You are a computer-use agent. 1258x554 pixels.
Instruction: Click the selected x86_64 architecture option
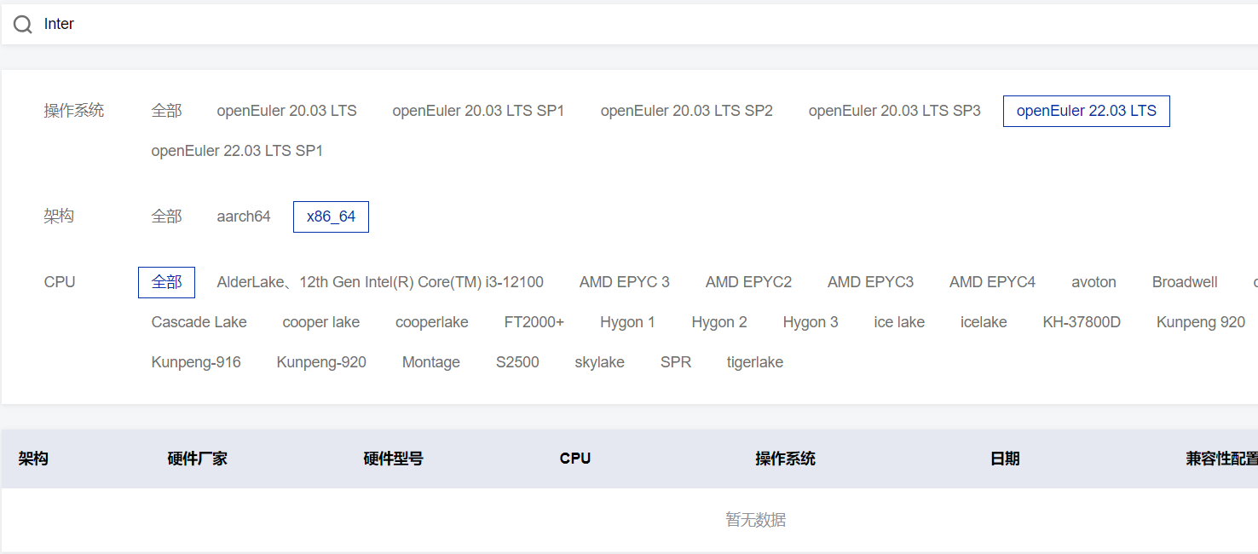point(331,216)
